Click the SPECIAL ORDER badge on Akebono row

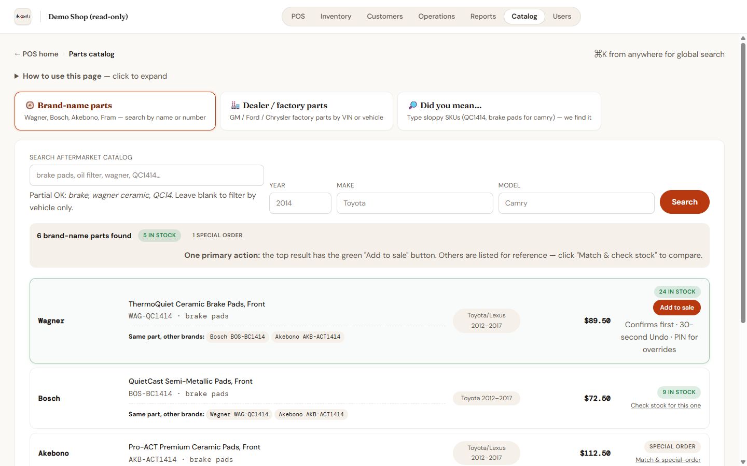(x=672, y=446)
